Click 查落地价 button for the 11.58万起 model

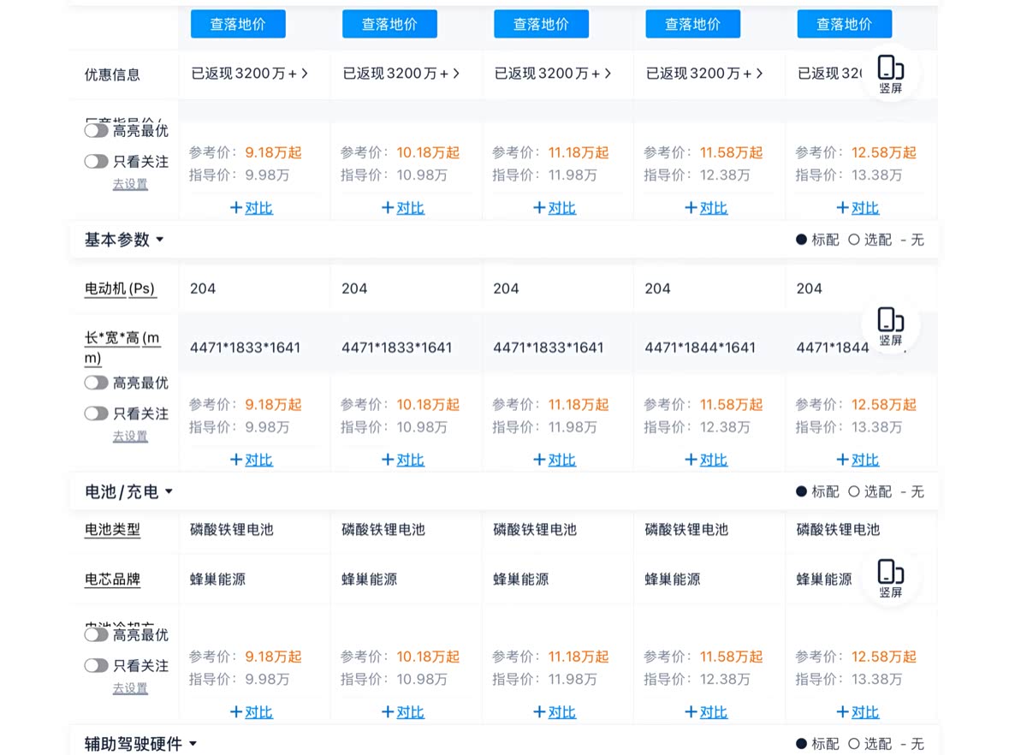[x=692, y=24]
